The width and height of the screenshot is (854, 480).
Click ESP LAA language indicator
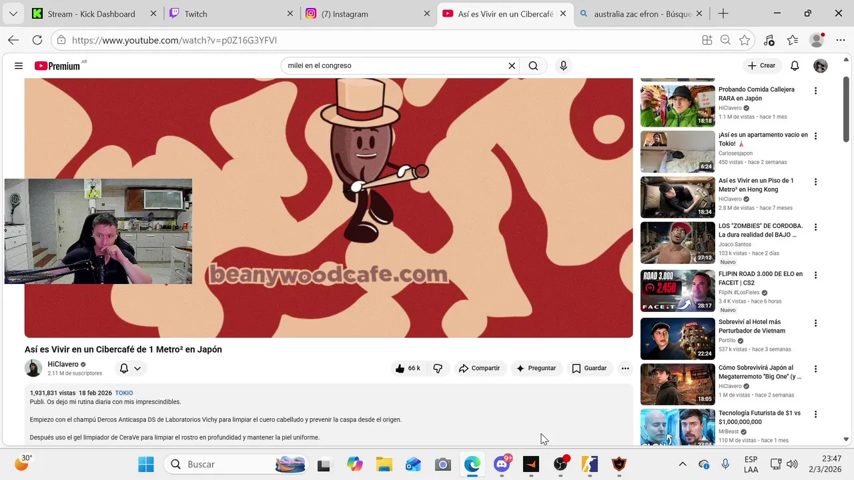(751, 464)
